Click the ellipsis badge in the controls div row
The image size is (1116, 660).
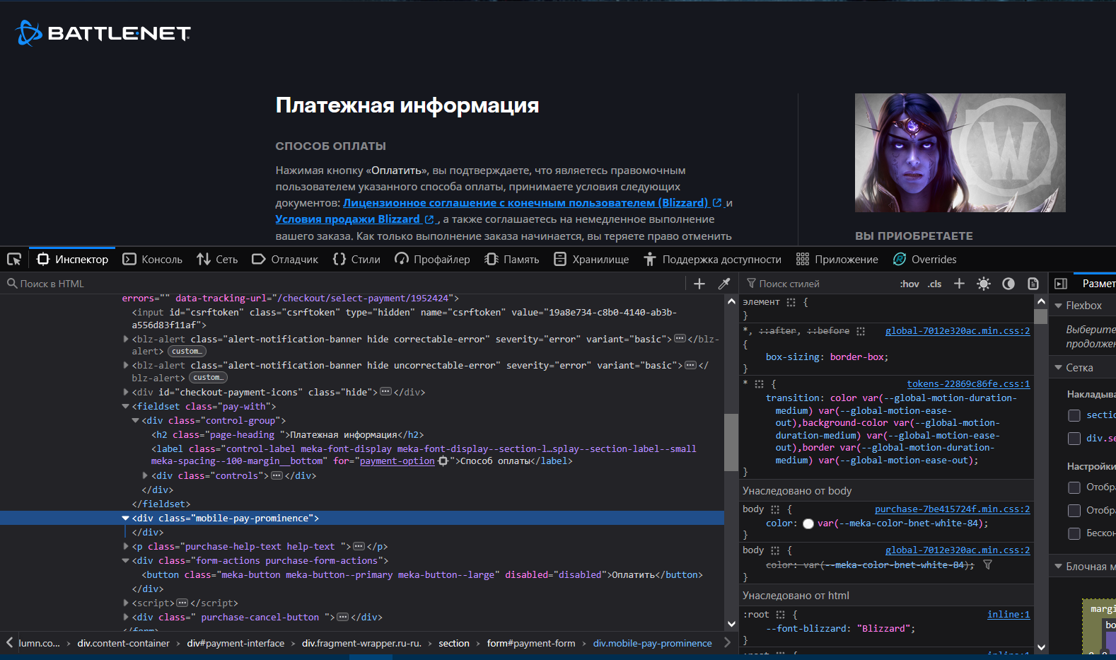pos(277,475)
